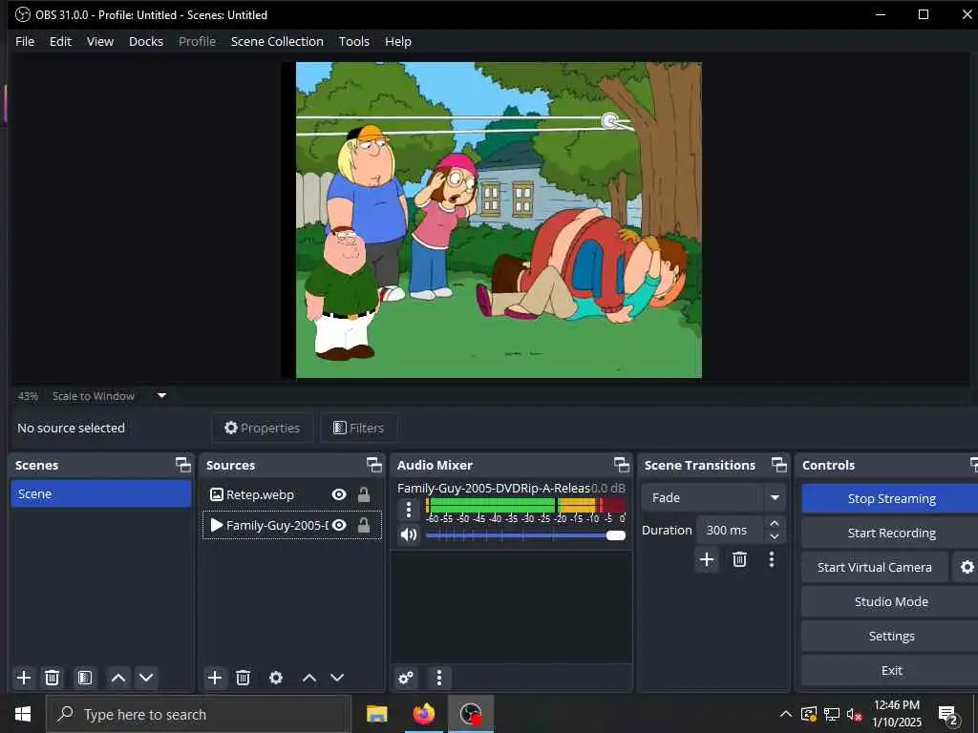Hide Retep.webp source with eye icon

[x=339, y=495]
